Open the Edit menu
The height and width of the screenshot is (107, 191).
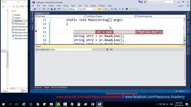coord(38,6)
